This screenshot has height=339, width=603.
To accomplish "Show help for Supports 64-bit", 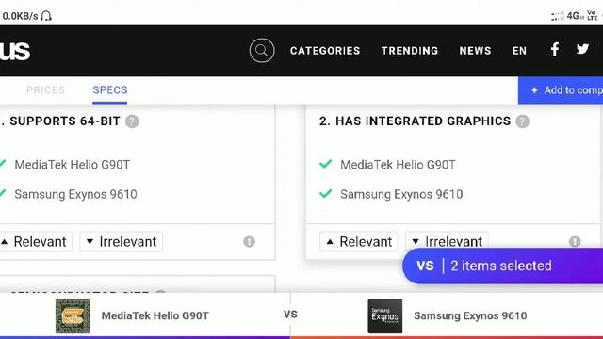I will 132,121.
